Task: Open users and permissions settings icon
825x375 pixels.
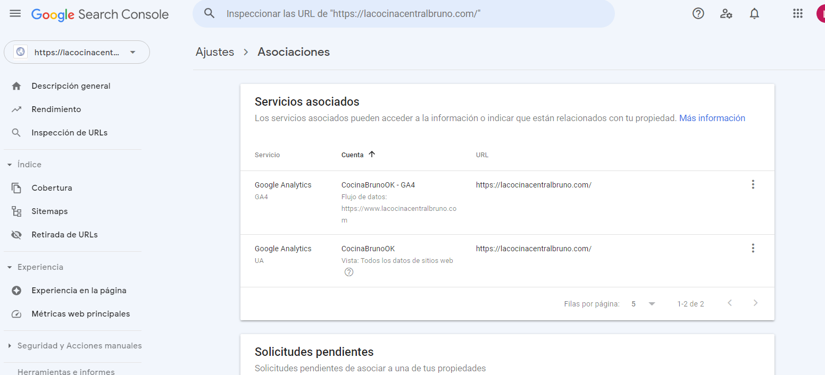Action: coord(726,14)
